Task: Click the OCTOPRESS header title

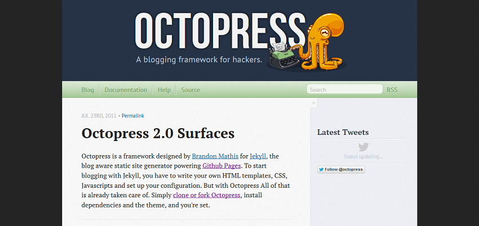Action: click(x=220, y=30)
